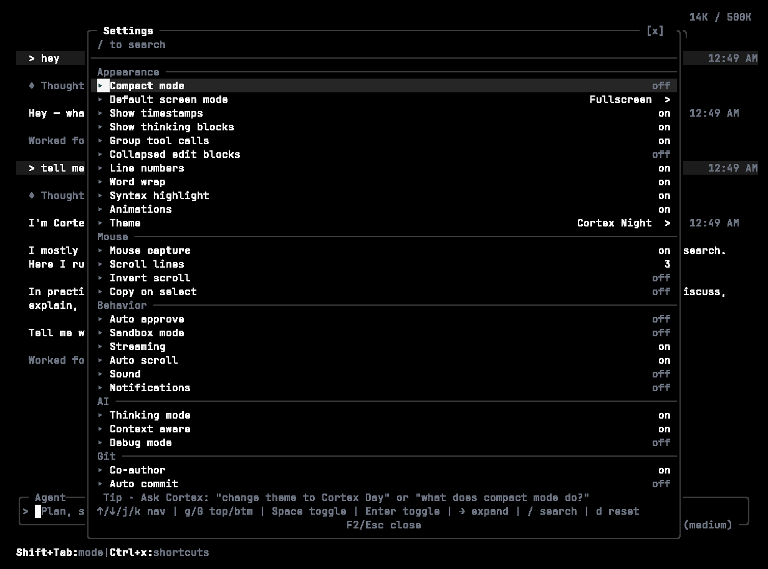Screen dimensions: 768x569
Task: Select the Thinking mode row label
Action: pyautogui.click(x=150, y=415)
